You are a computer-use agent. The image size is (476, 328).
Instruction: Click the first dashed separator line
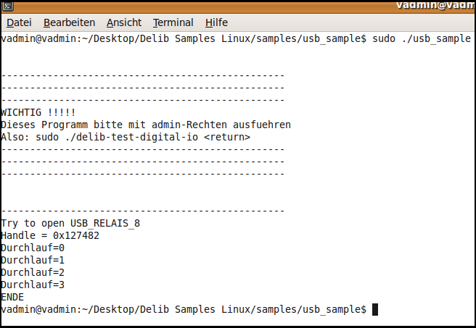(143, 75)
